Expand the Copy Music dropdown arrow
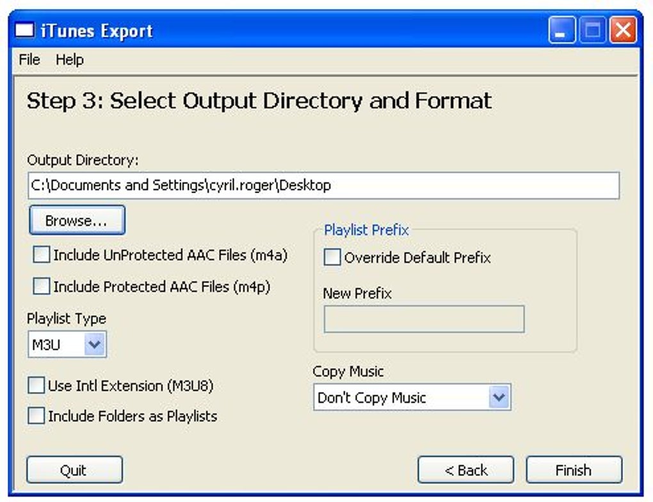Viewport: 653px width, 502px height. coord(499,398)
